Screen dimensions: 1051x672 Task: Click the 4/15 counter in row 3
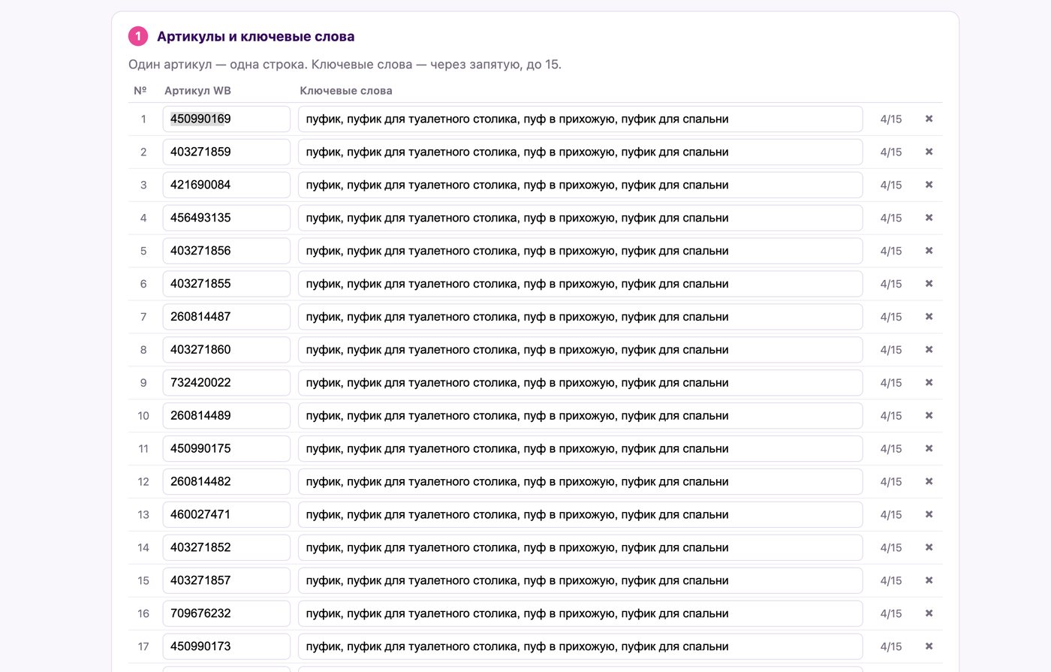[x=891, y=185]
